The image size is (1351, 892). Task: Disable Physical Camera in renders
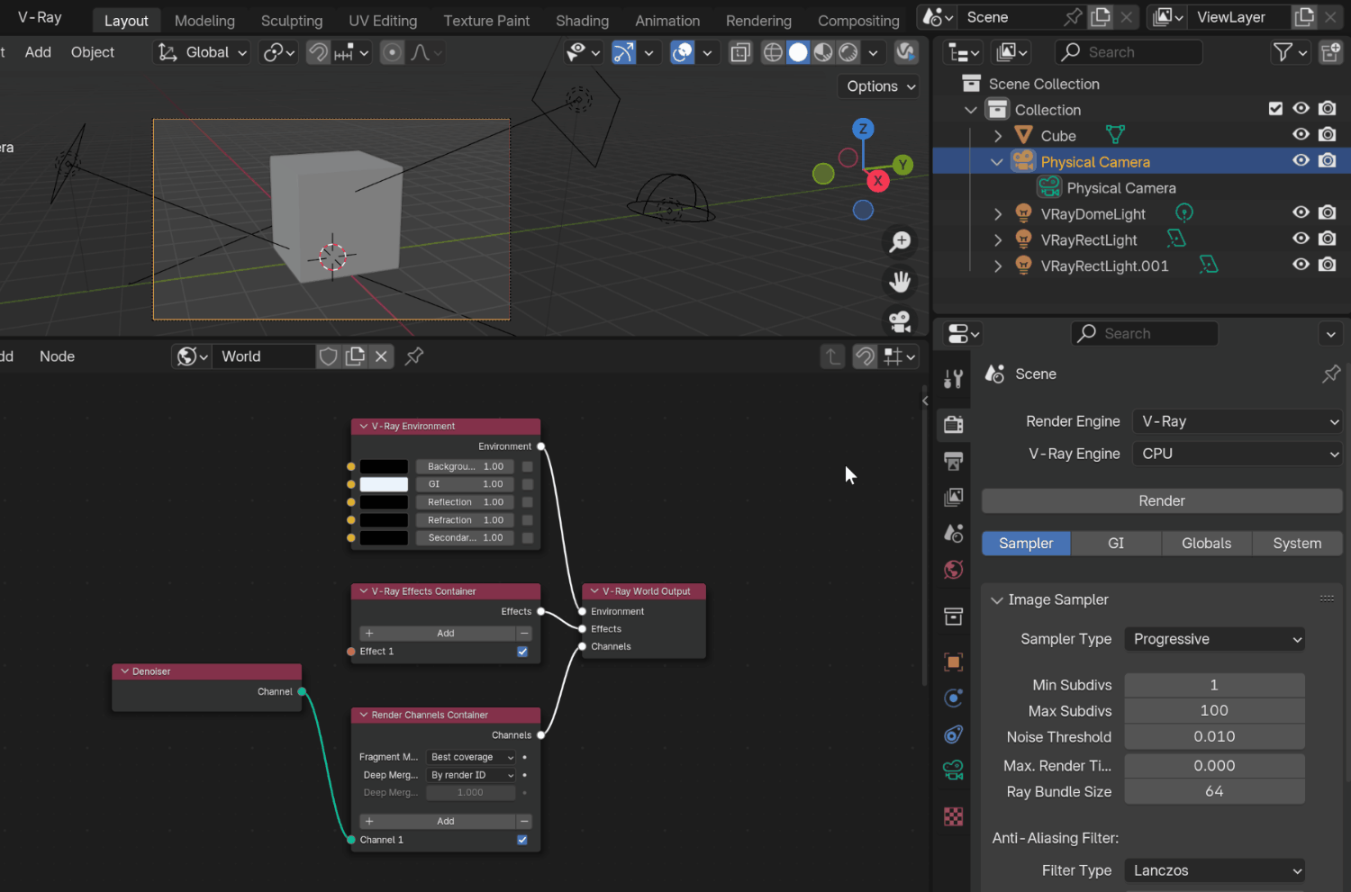coord(1327,161)
